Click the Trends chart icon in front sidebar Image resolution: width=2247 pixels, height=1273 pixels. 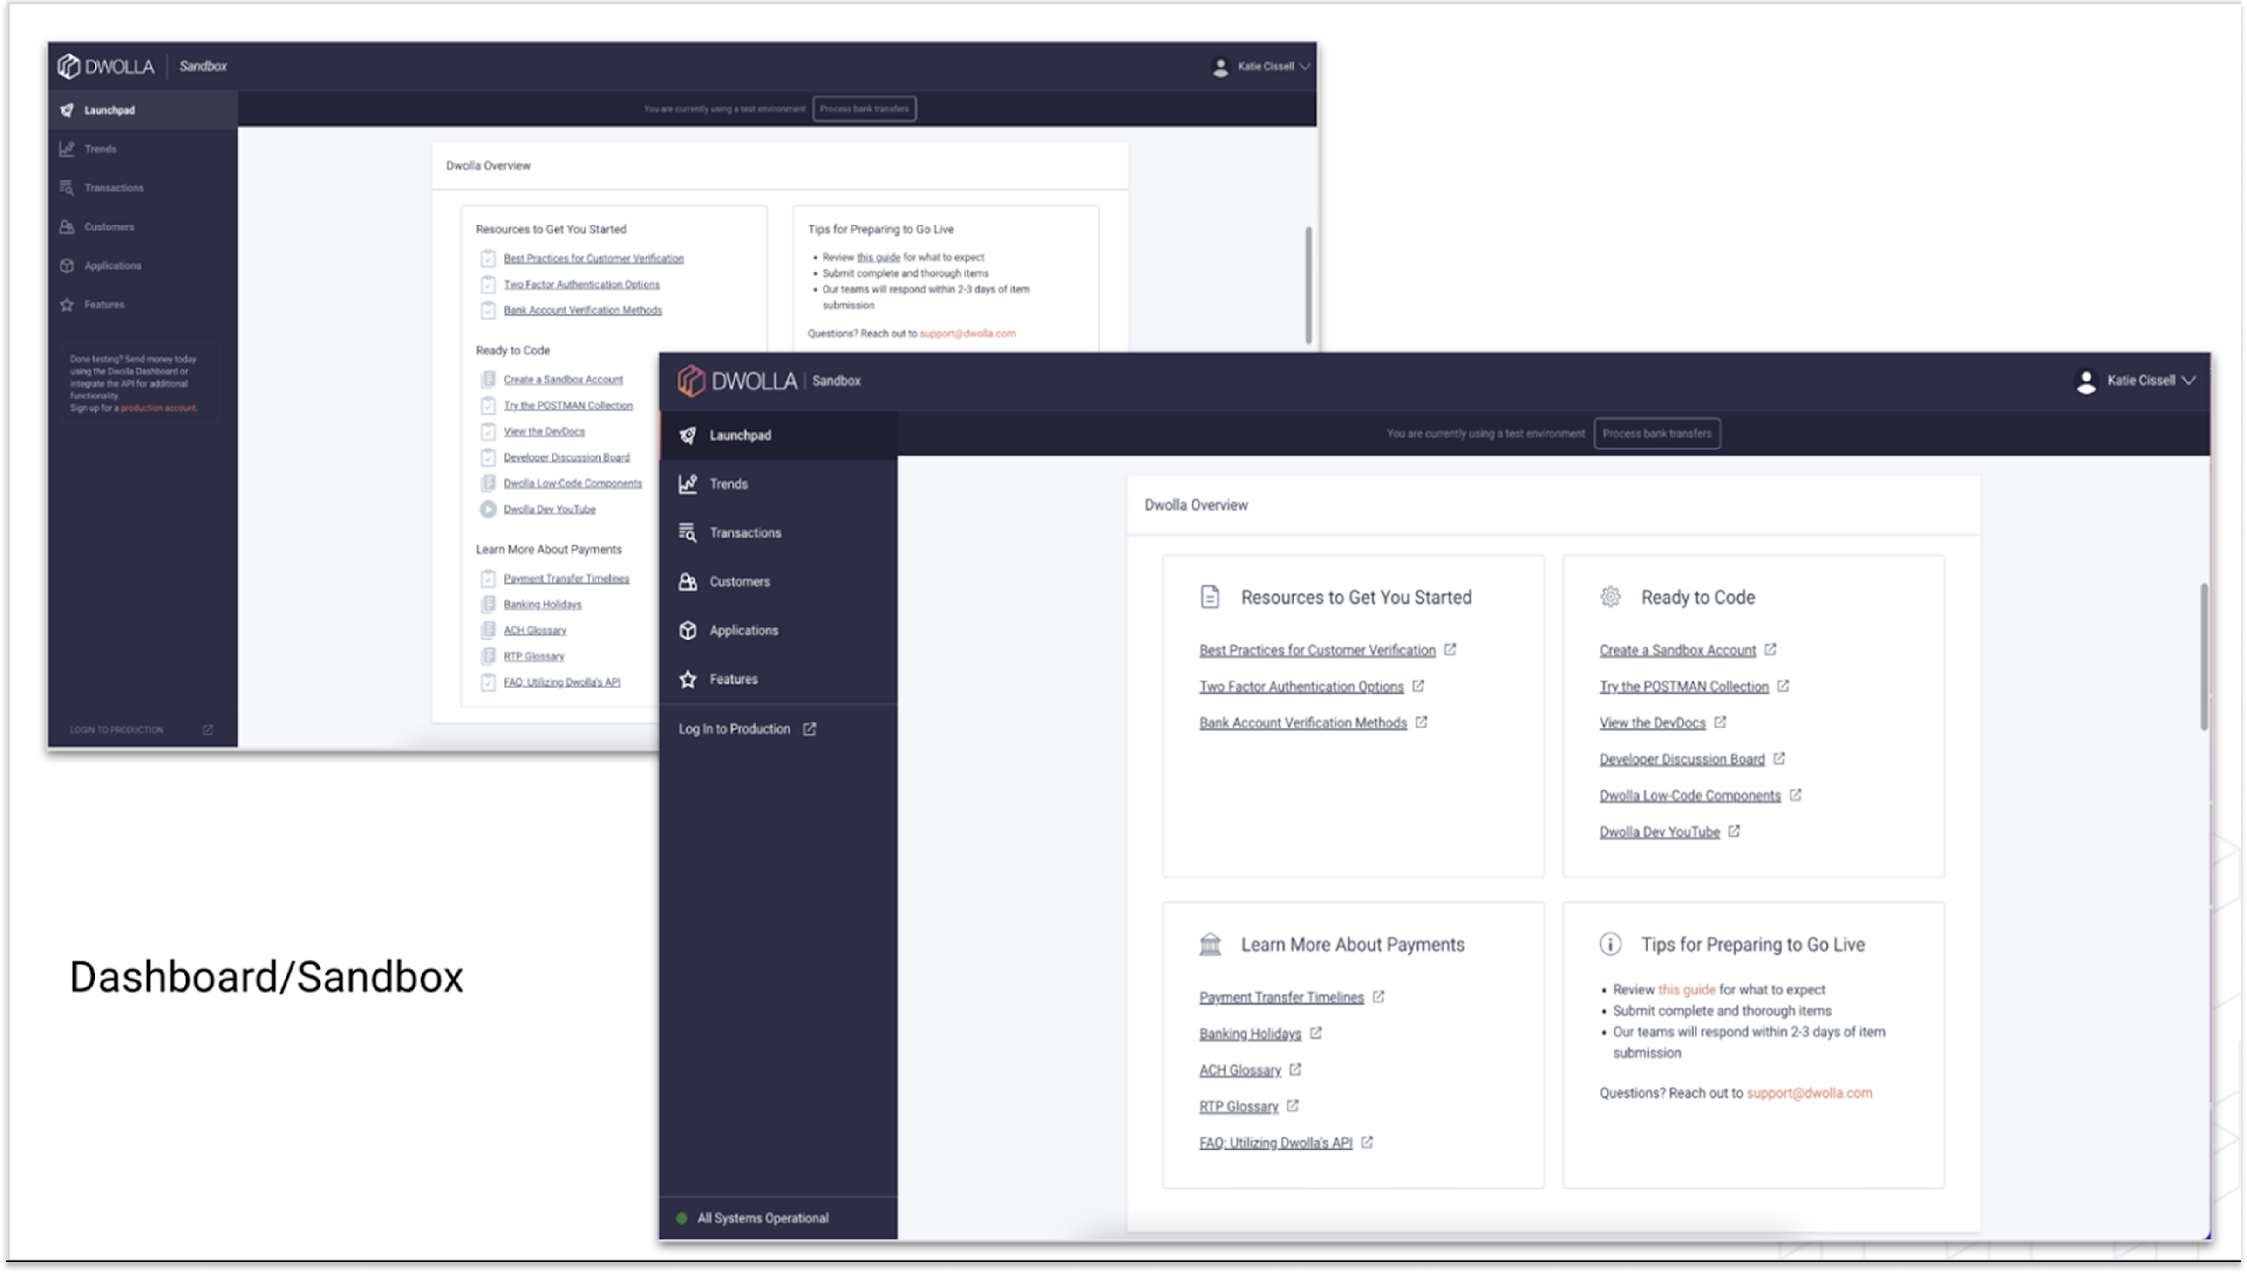pos(688,483)
